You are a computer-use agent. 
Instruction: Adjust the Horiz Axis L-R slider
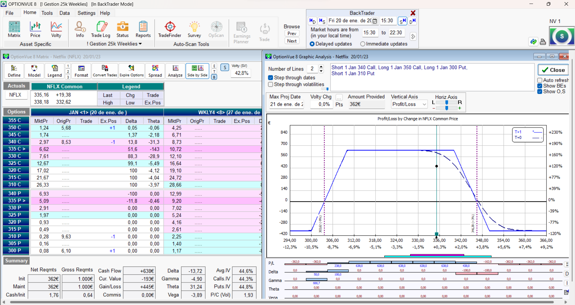(447, 102)
